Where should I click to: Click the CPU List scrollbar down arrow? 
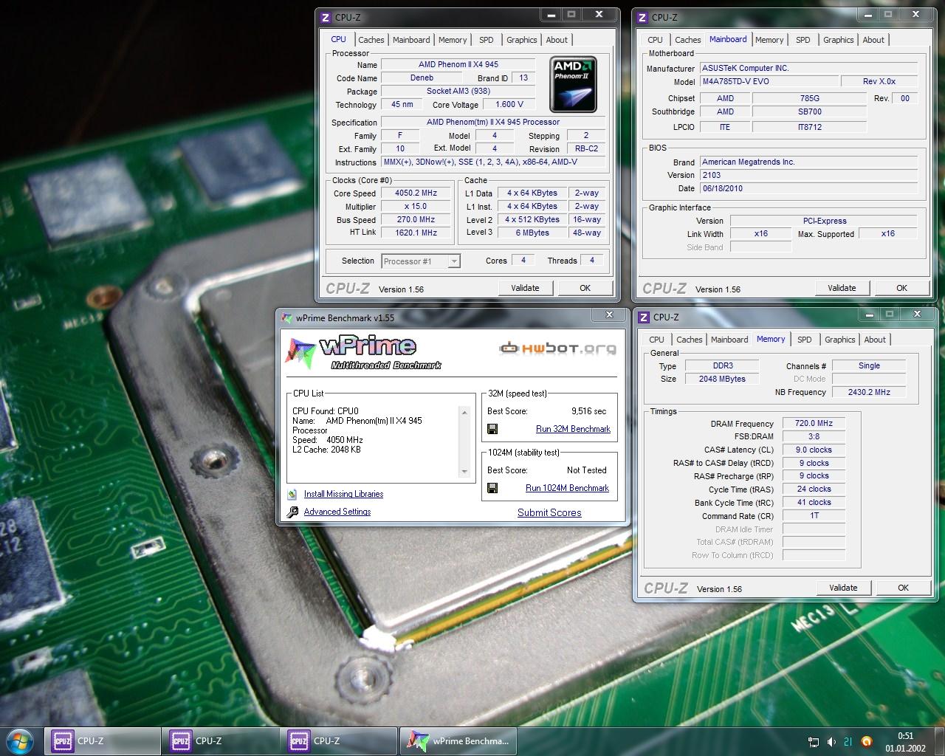coord(464,471)
